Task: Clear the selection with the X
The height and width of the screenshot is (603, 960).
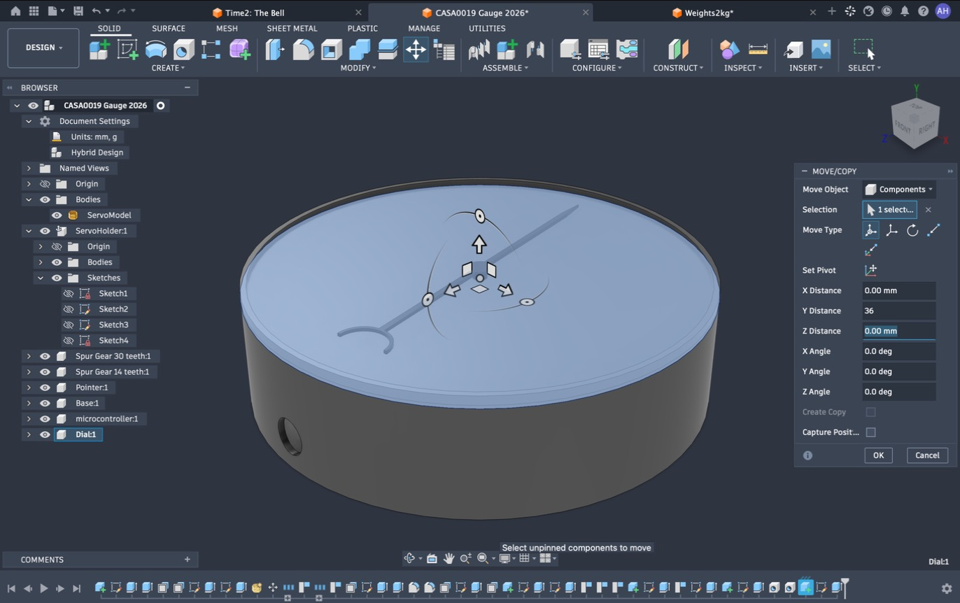Action: 928,210
